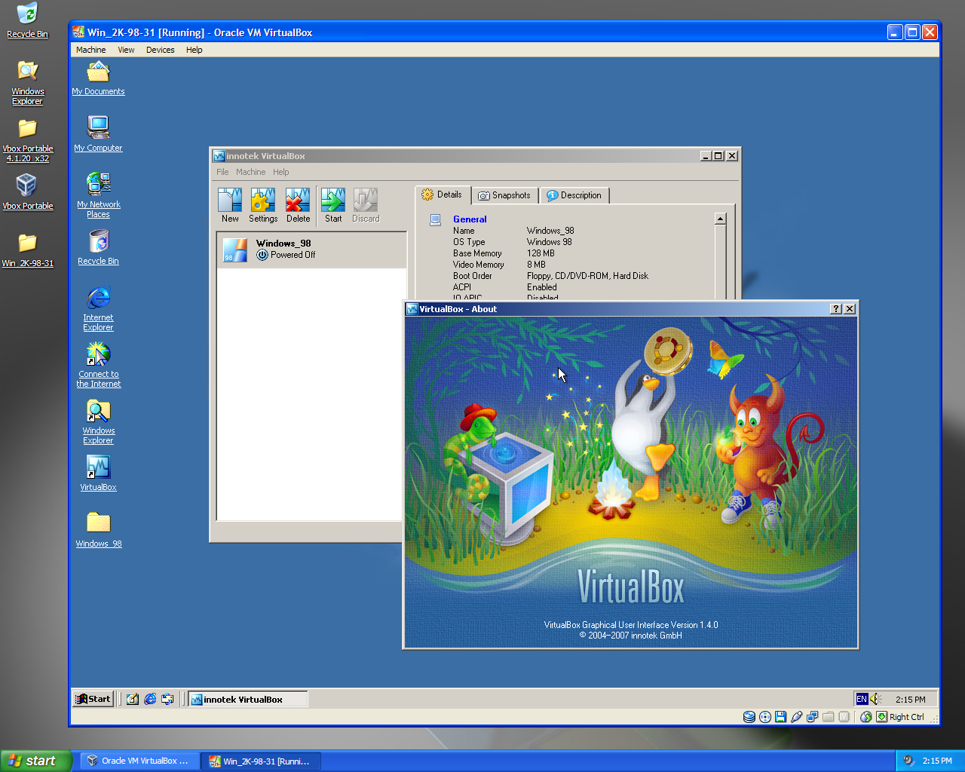Click Oracle VM VirtualBox host taskbar button
Screen dimensions: 965x772
pyautogui.click(x=139, y=761)
